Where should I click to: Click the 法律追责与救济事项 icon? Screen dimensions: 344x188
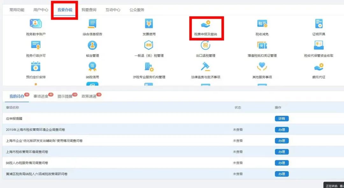[x=205, y=67]
